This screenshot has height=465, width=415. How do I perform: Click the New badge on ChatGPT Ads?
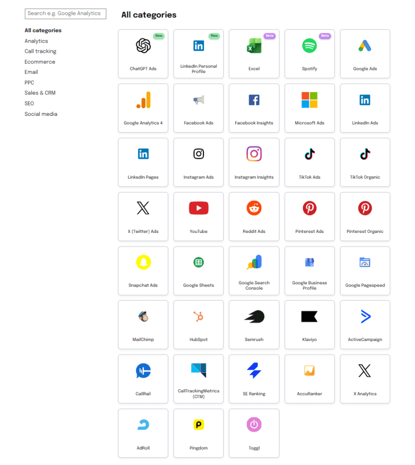click(159, 35)
